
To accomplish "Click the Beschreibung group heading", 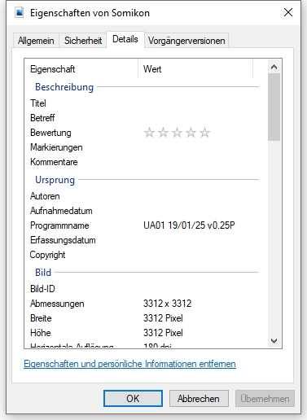I will point(64,87).
